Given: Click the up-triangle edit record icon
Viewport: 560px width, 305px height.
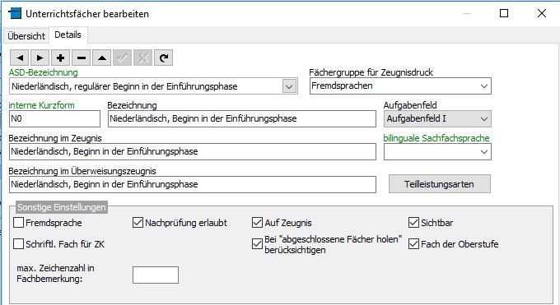Looking at the screenshot, I should click(x=102, y=58).
